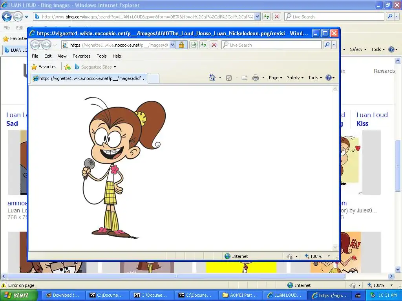
Task: Open address dropdown in the Bing window
Action: pos(258,16)
